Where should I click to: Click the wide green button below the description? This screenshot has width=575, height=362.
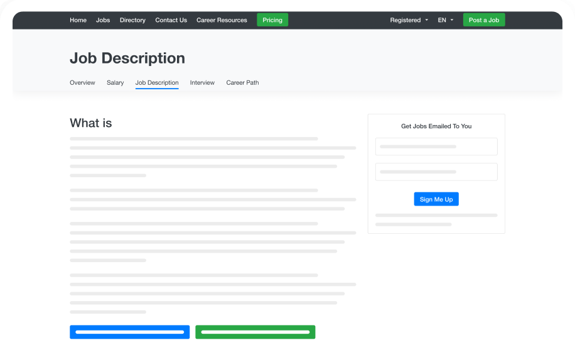coord(255,332)
